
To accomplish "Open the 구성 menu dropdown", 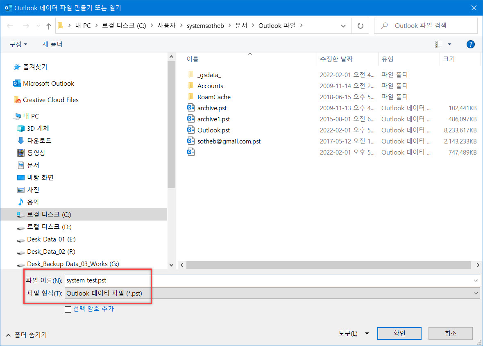I will (18, 44).
